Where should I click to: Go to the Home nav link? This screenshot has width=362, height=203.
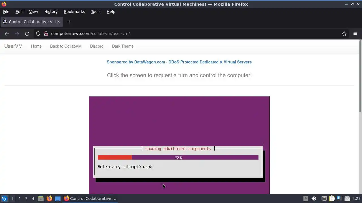click(36, 46)
